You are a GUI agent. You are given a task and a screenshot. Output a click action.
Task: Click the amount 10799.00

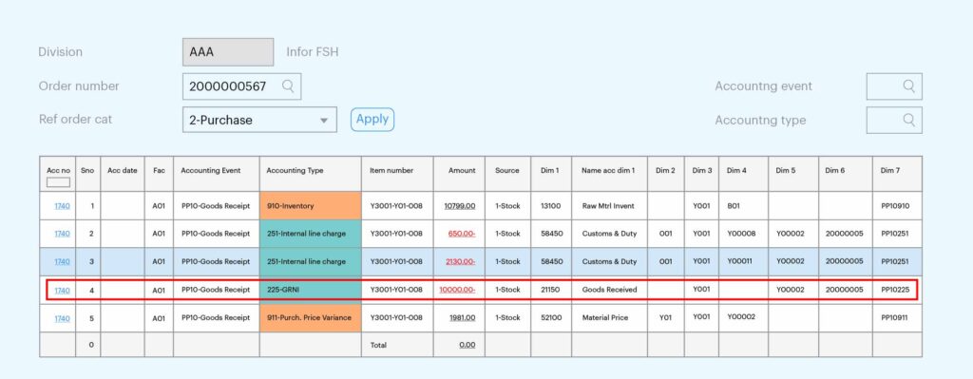pos(460,206)
